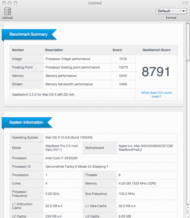
Task: Toggle the toolbar visibility pill button
Action: coord(186,3)
